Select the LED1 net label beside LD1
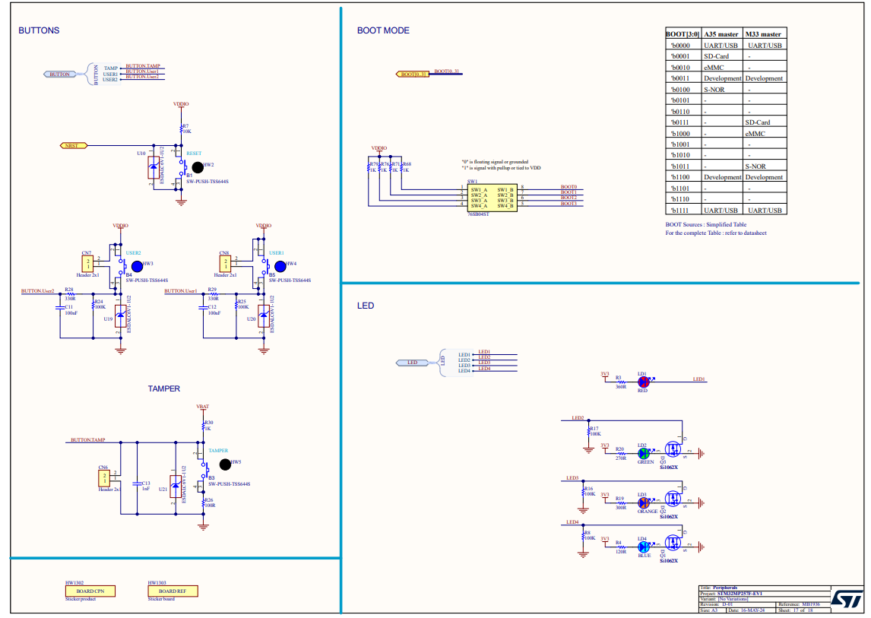Viewport: 871px width, 618px height. (698, 379)
